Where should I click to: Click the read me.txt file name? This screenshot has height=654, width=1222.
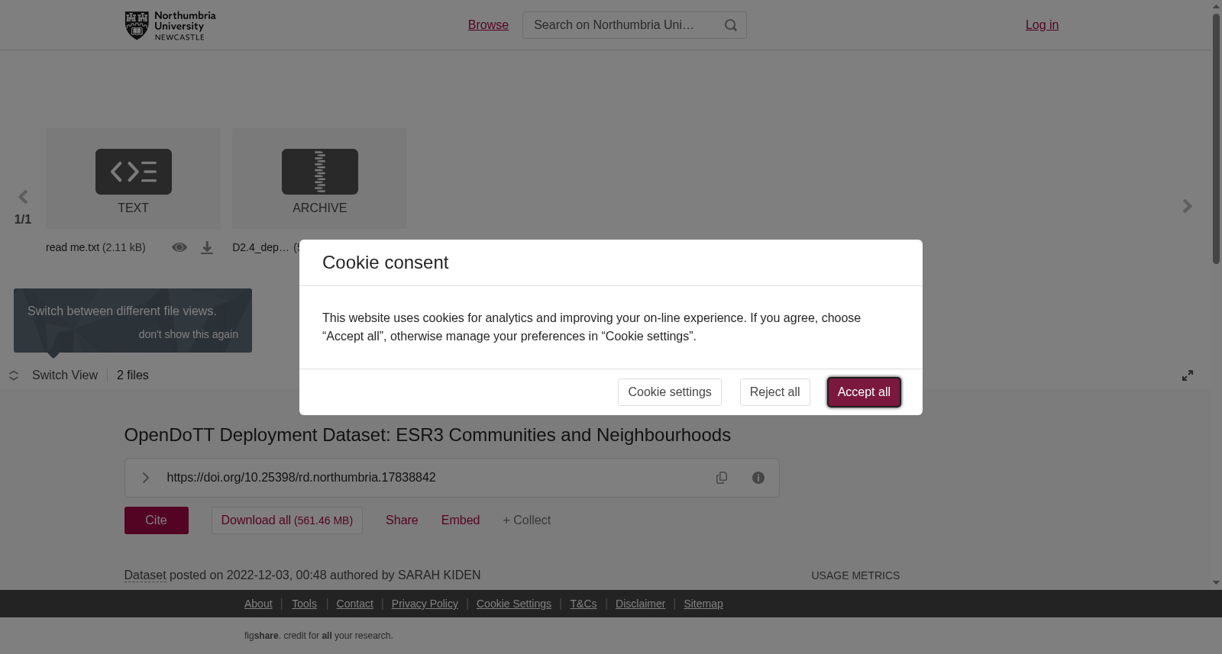tap(73, 247)
